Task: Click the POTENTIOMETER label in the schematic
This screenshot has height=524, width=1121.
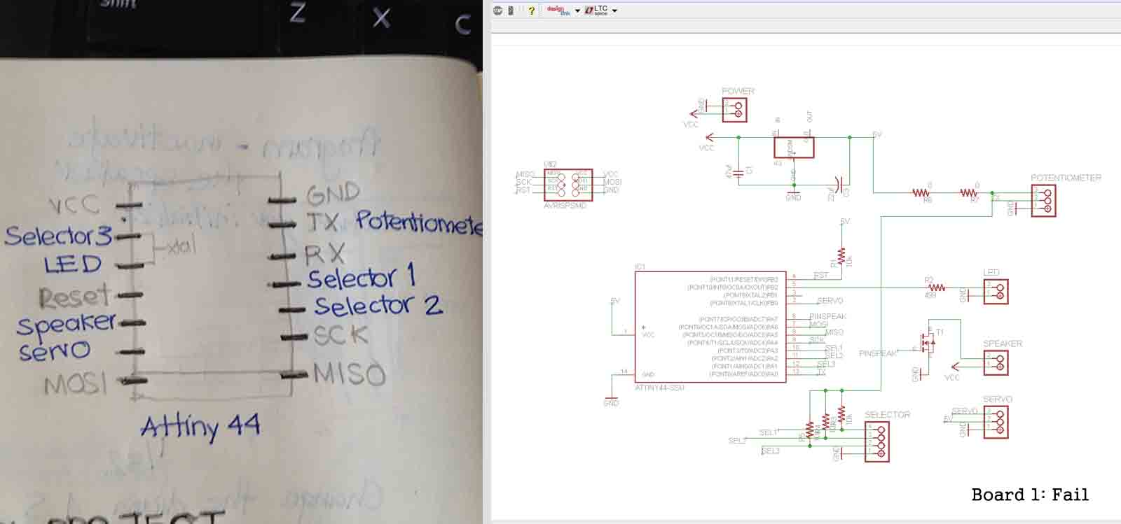Action: tap(1066, 178)
